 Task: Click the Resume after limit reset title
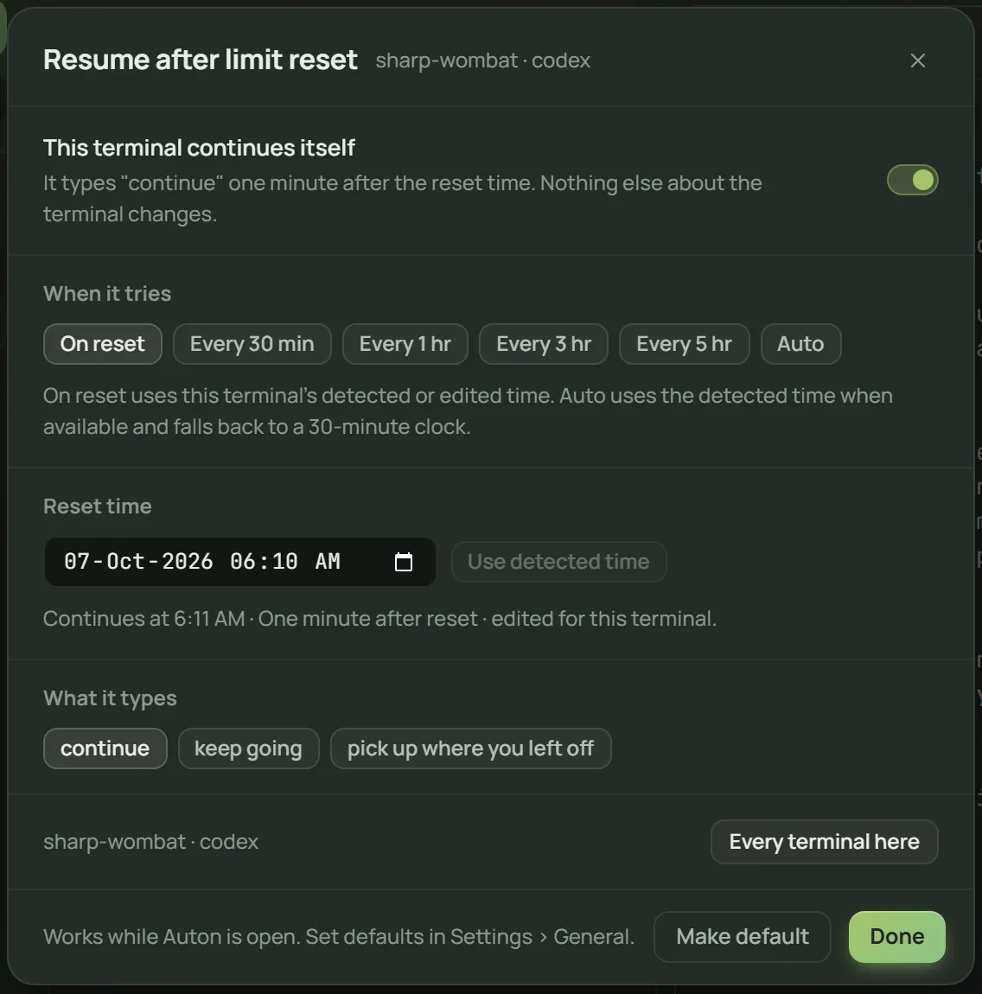pos(201,61)
